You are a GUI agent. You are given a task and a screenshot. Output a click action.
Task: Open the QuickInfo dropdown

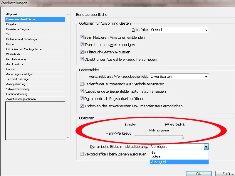click(179, 30)
